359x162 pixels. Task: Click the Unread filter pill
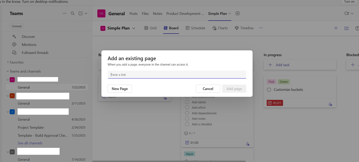tap(17, 26)
